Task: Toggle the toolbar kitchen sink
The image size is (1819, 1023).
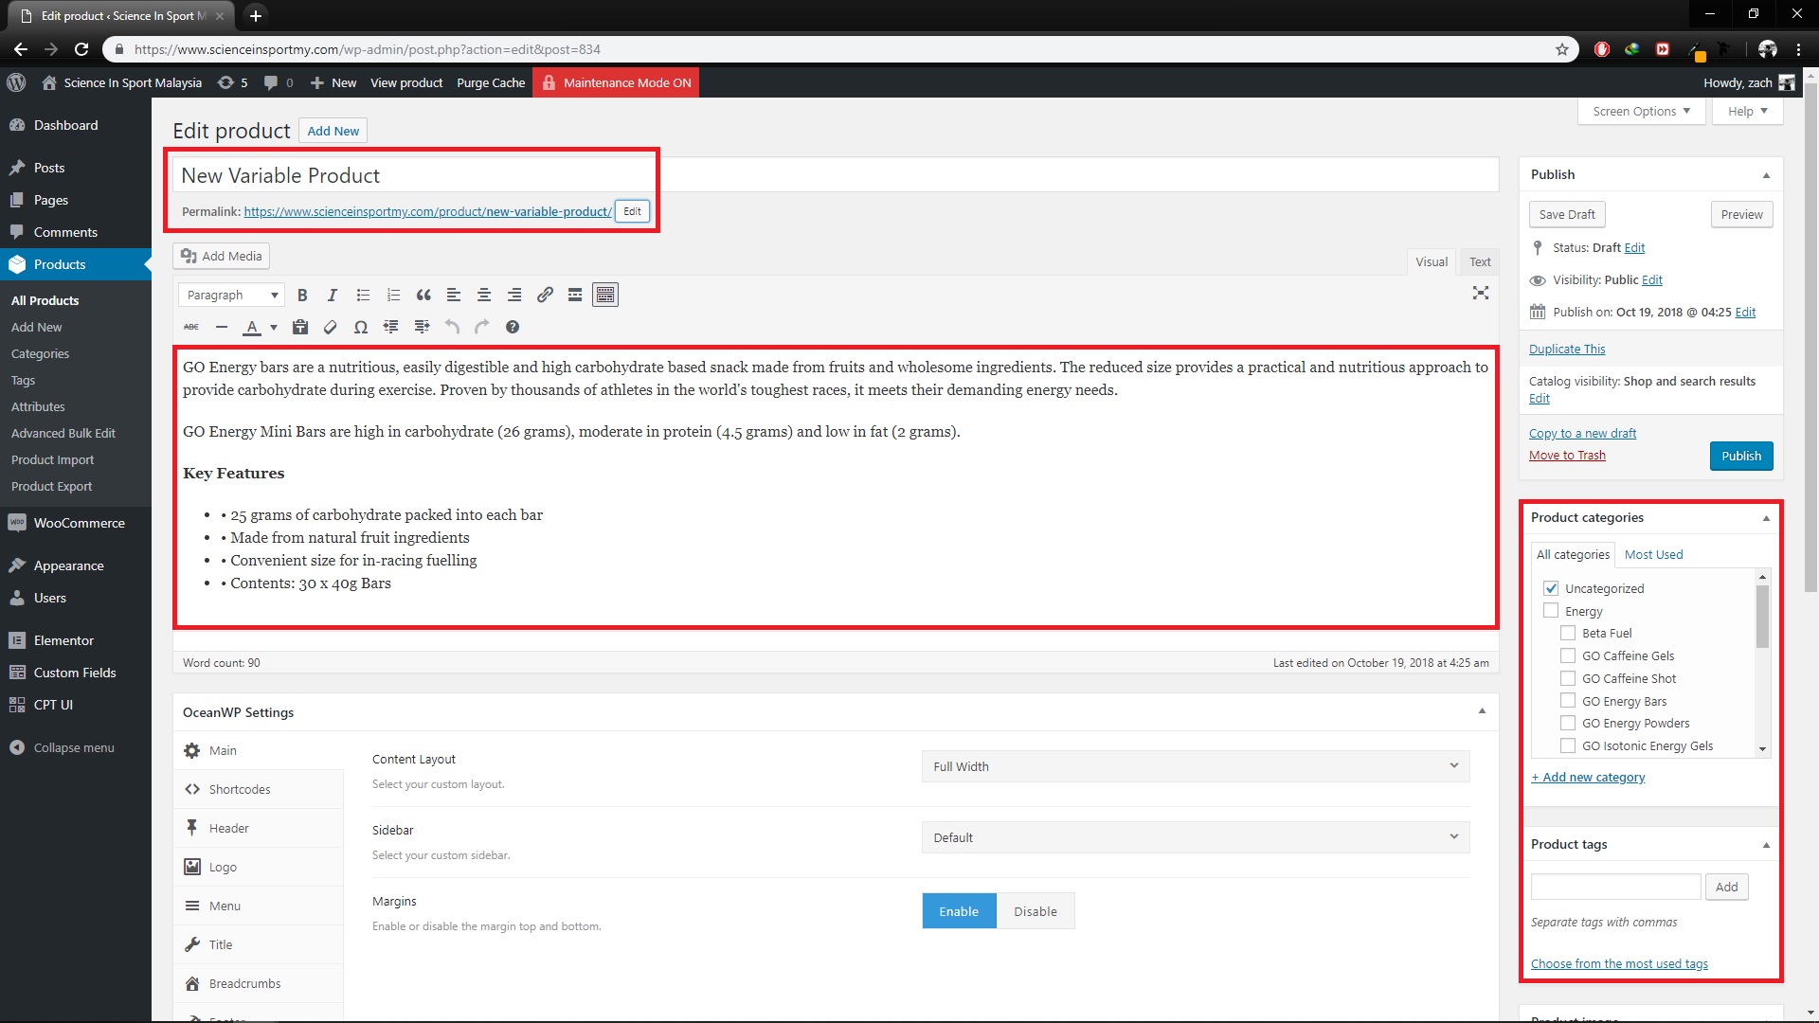Action: point(605,296)
